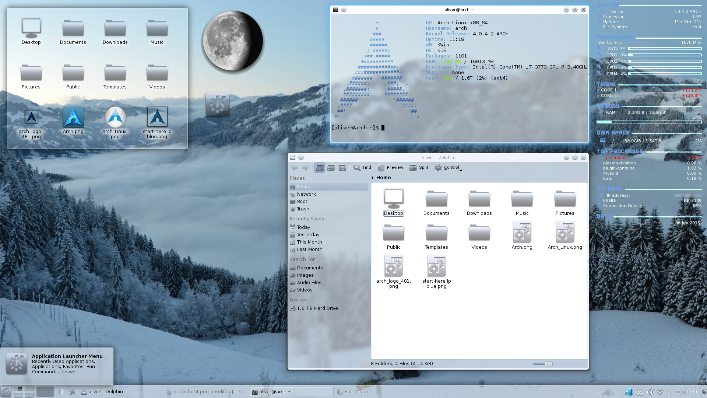The image size is (707, 398).
Task: Open Arch_Linux.png thumbnail in Dolphin
Action: (x=564, y=231)
